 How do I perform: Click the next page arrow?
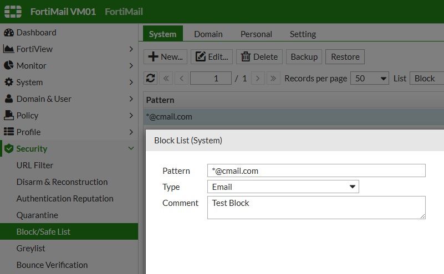tap(258, 78)
